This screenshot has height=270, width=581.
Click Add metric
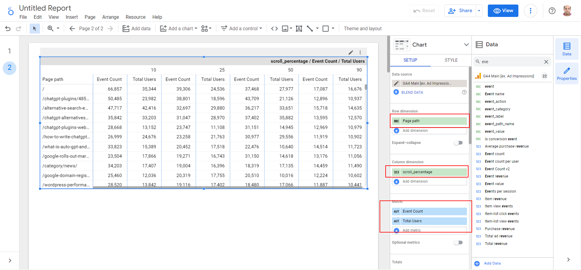pyautogui.click(x=429, y=230)
